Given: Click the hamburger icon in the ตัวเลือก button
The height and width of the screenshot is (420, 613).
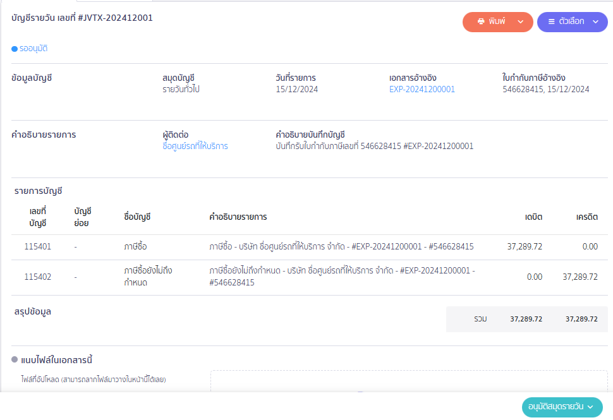Looking at the screenshot, I should click(x=551, y=21).
